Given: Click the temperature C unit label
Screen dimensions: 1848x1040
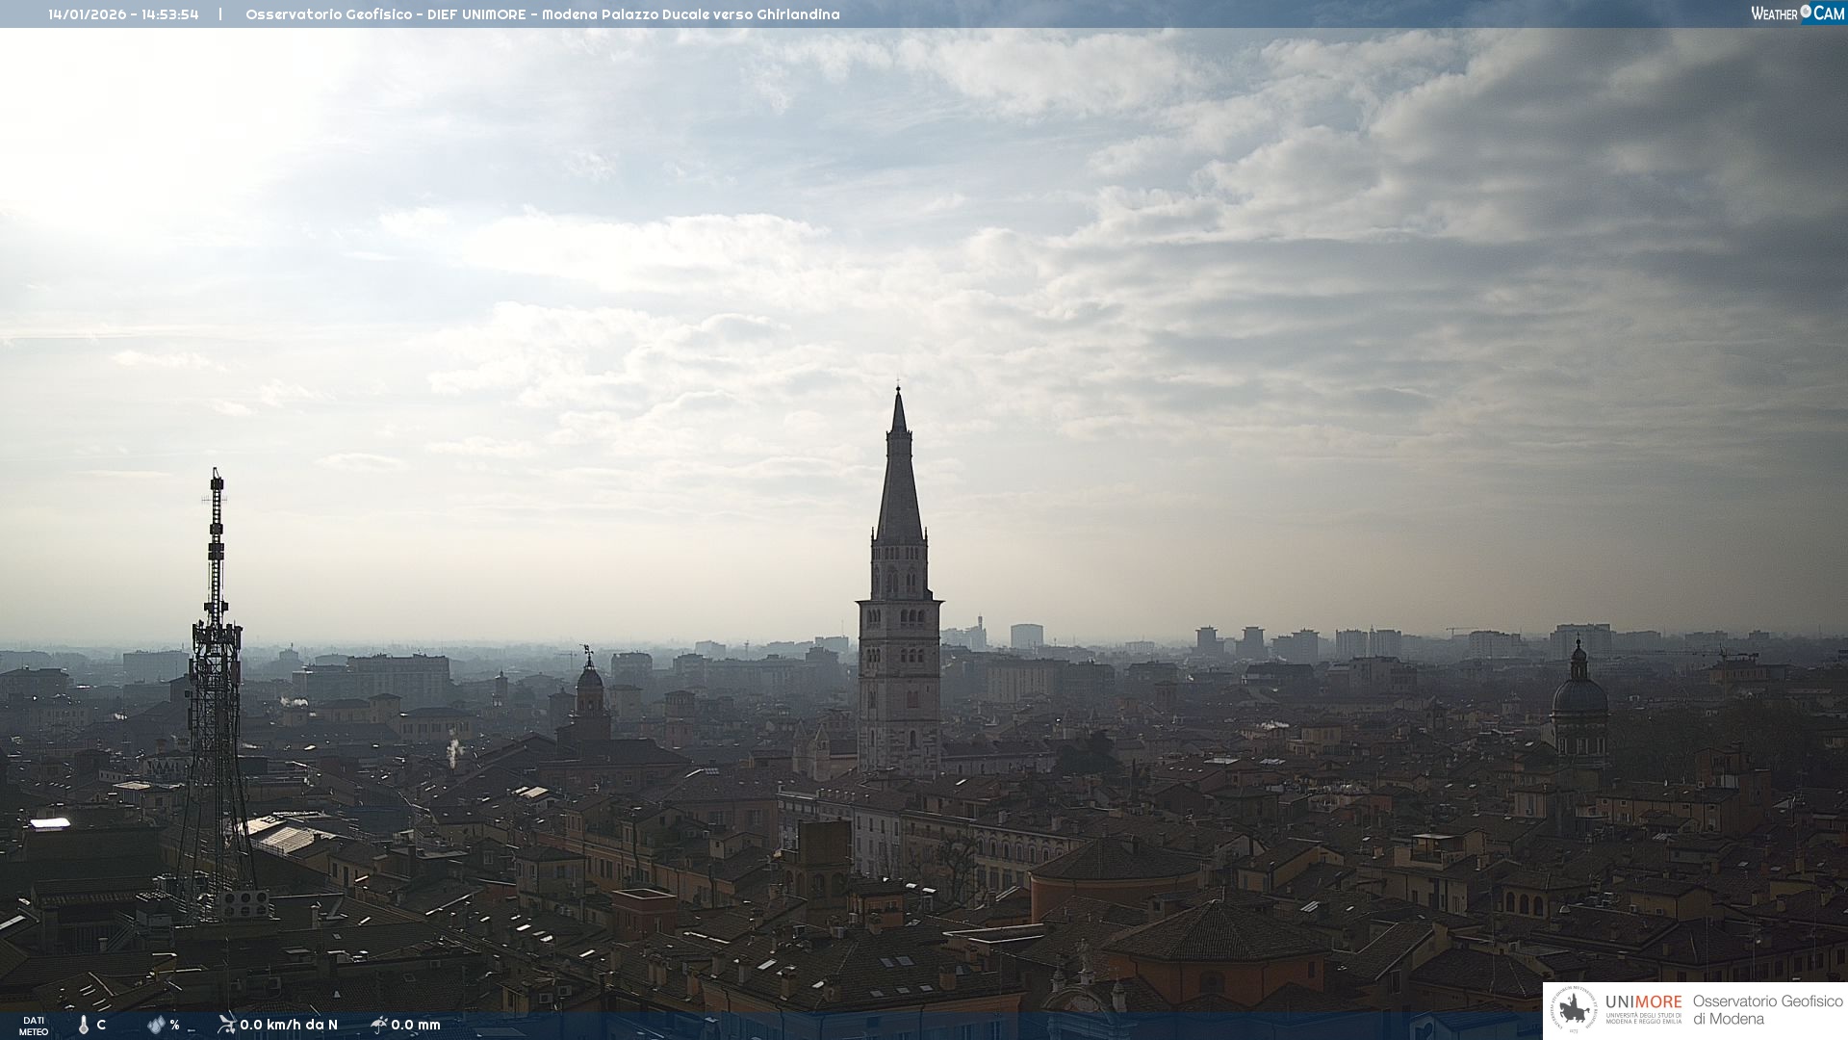Looking at the screenshot, I should [x=101, y=1025].
